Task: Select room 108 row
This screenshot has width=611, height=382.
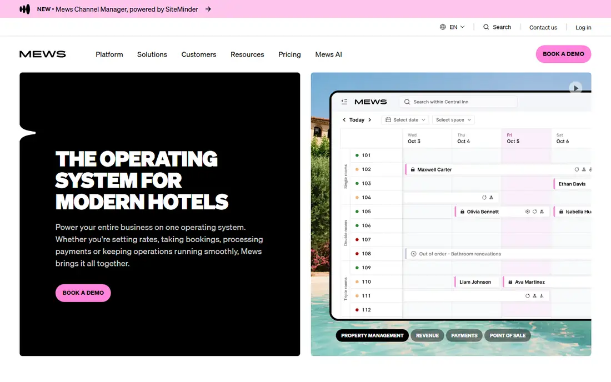Action: click(376, 254)
